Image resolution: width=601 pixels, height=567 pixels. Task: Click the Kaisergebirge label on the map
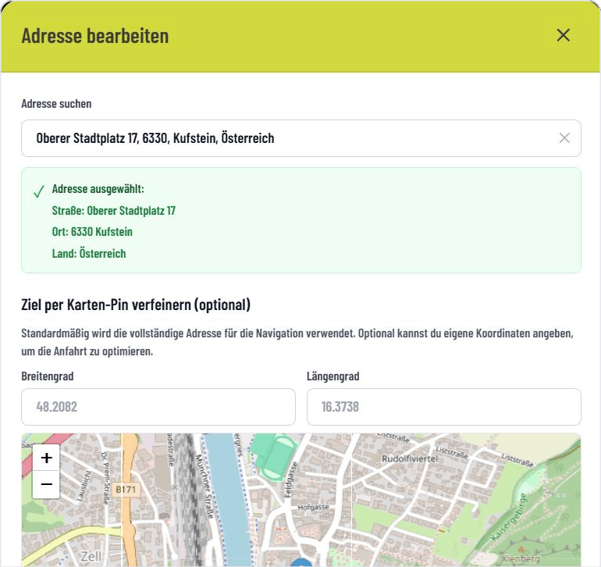pyautogui.click(x=510, y=518)
